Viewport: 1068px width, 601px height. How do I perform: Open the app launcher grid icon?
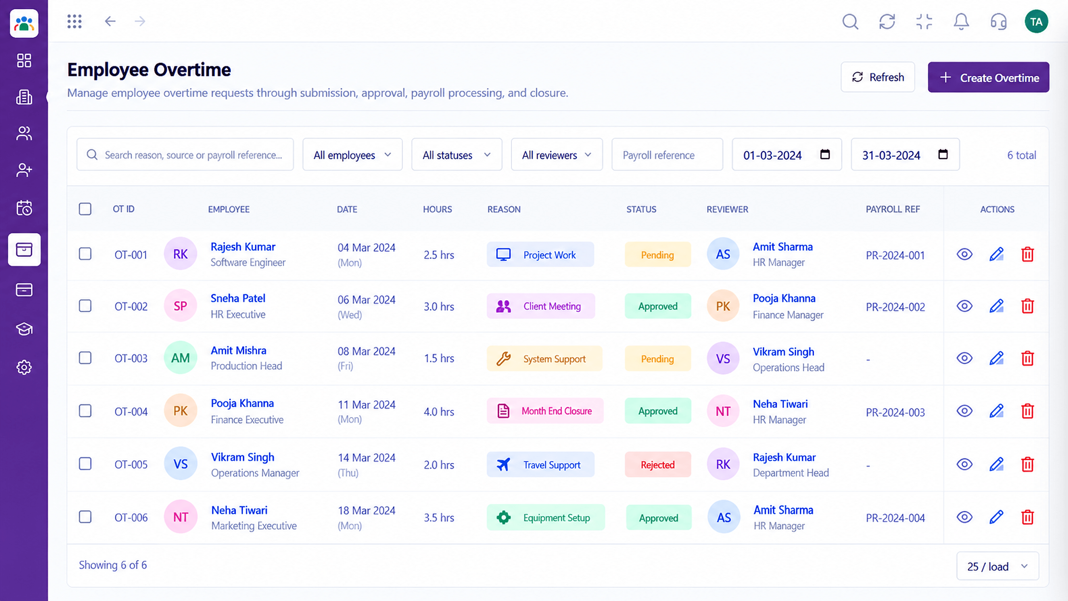point(75,21)
